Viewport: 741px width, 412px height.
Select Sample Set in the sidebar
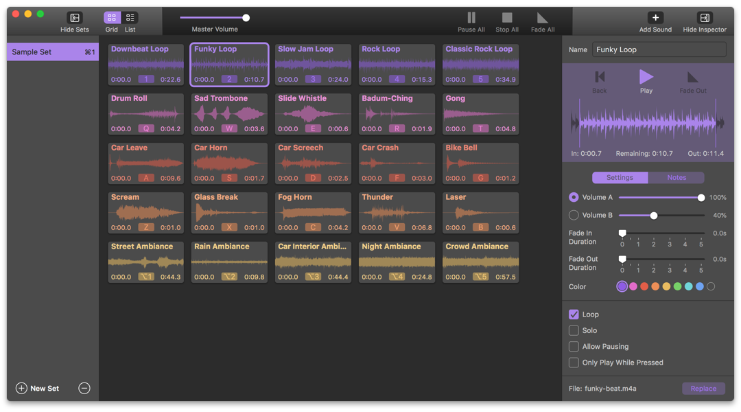click(x=52, y=52)
